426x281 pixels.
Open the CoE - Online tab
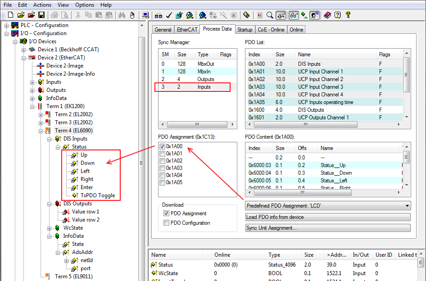[271, 30]
